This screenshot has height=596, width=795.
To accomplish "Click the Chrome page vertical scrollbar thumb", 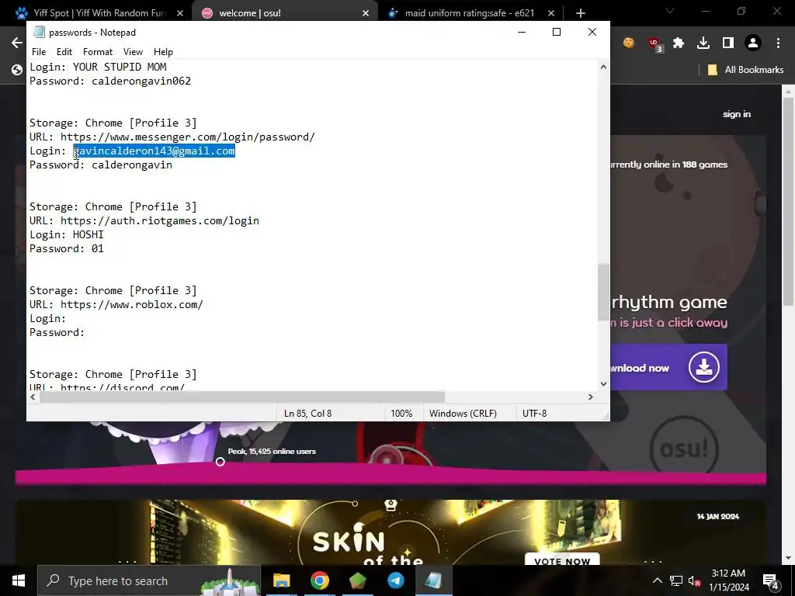I will (788, 202).
